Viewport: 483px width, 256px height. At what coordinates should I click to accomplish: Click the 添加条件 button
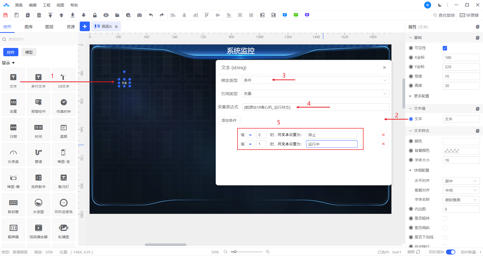coord(229,120)
